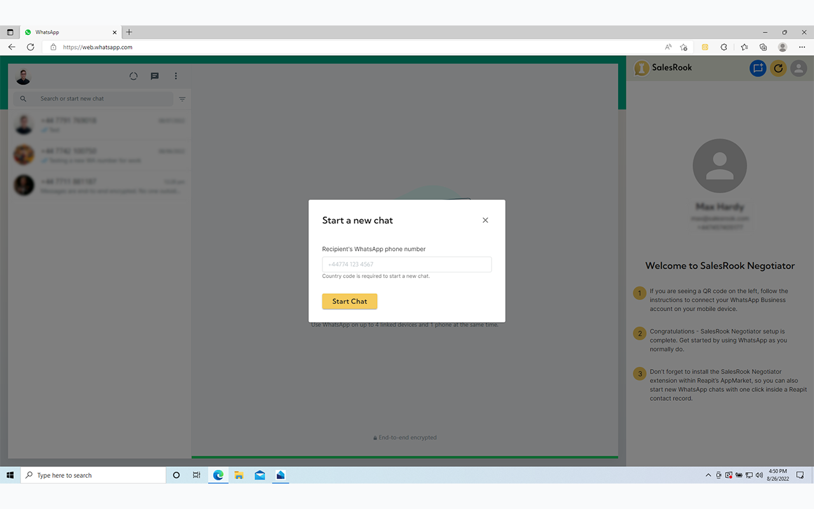Open the WhatsApp status circle icon
This screenshot has width=814, height=509.
coord(134,76)
